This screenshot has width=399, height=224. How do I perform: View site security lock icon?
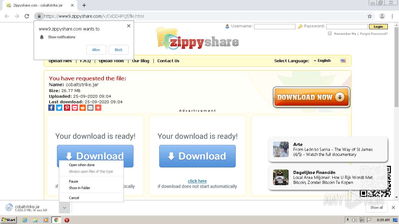[39, 16]
